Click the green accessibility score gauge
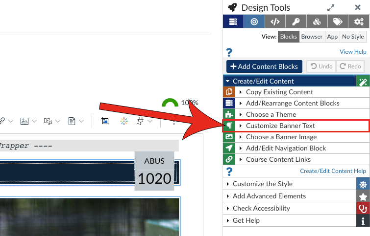 [x=170, y=103]
